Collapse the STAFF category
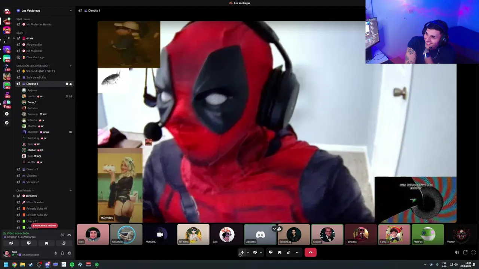The height and width of the screenshot is (269, 479). coord(21,33)
